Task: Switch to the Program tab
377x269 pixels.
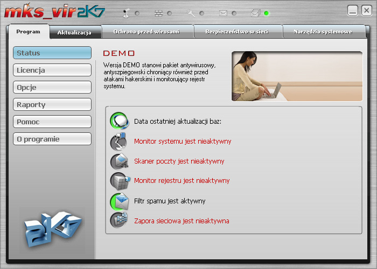Action: (29, 31)
